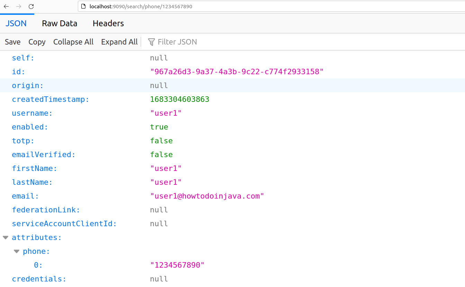Click the browser forward arrow
Viewport: 465px width, 287px height.
click(x=19, y=7)
